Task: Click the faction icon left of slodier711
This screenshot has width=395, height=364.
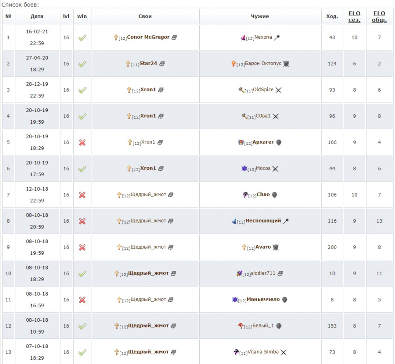Action: click(239, 273)
